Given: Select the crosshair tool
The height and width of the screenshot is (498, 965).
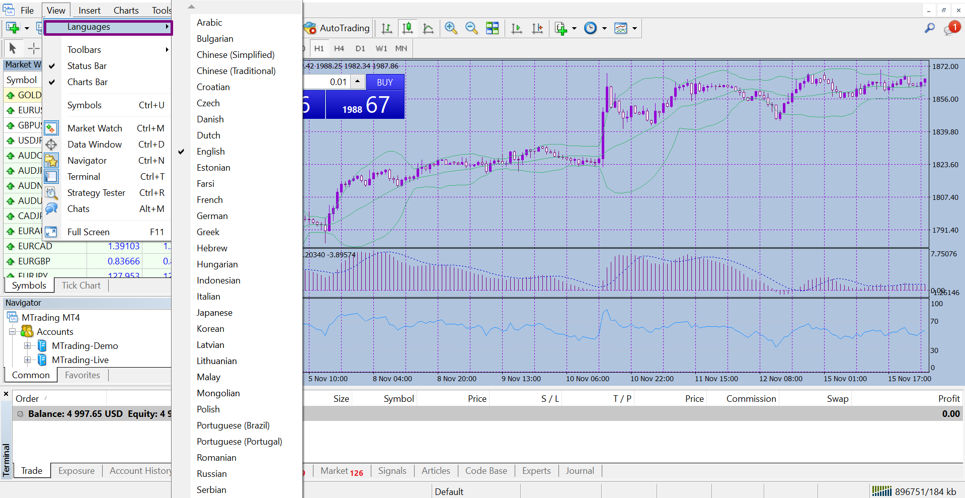Looking at the screenshot, I should pos(33,48).
